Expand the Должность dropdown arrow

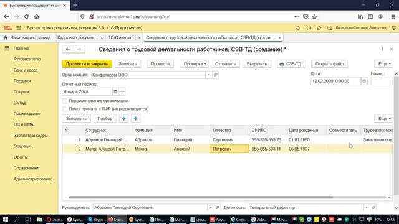click(367, 207)
